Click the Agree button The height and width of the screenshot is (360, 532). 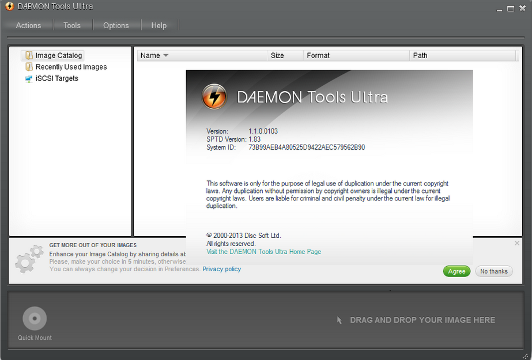[x=456, y=271]
